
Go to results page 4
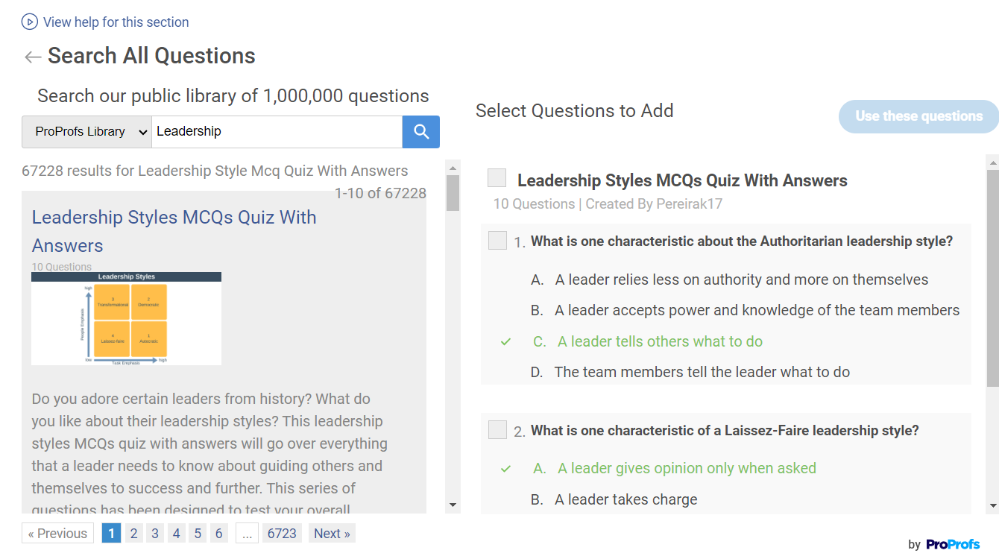click(x=176, y=533)
